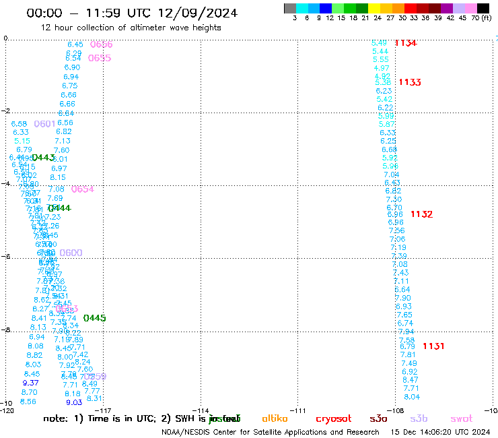
Task: Select the wave height value 6.90
Action: coord(72,67)
